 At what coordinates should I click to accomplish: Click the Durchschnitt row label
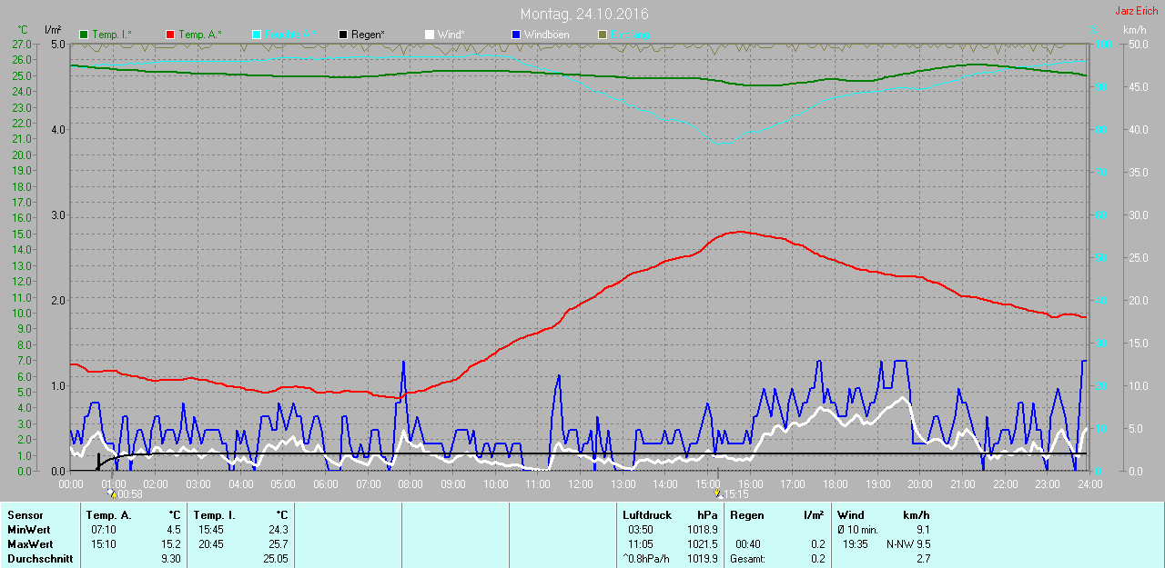(x=40, y=559)
